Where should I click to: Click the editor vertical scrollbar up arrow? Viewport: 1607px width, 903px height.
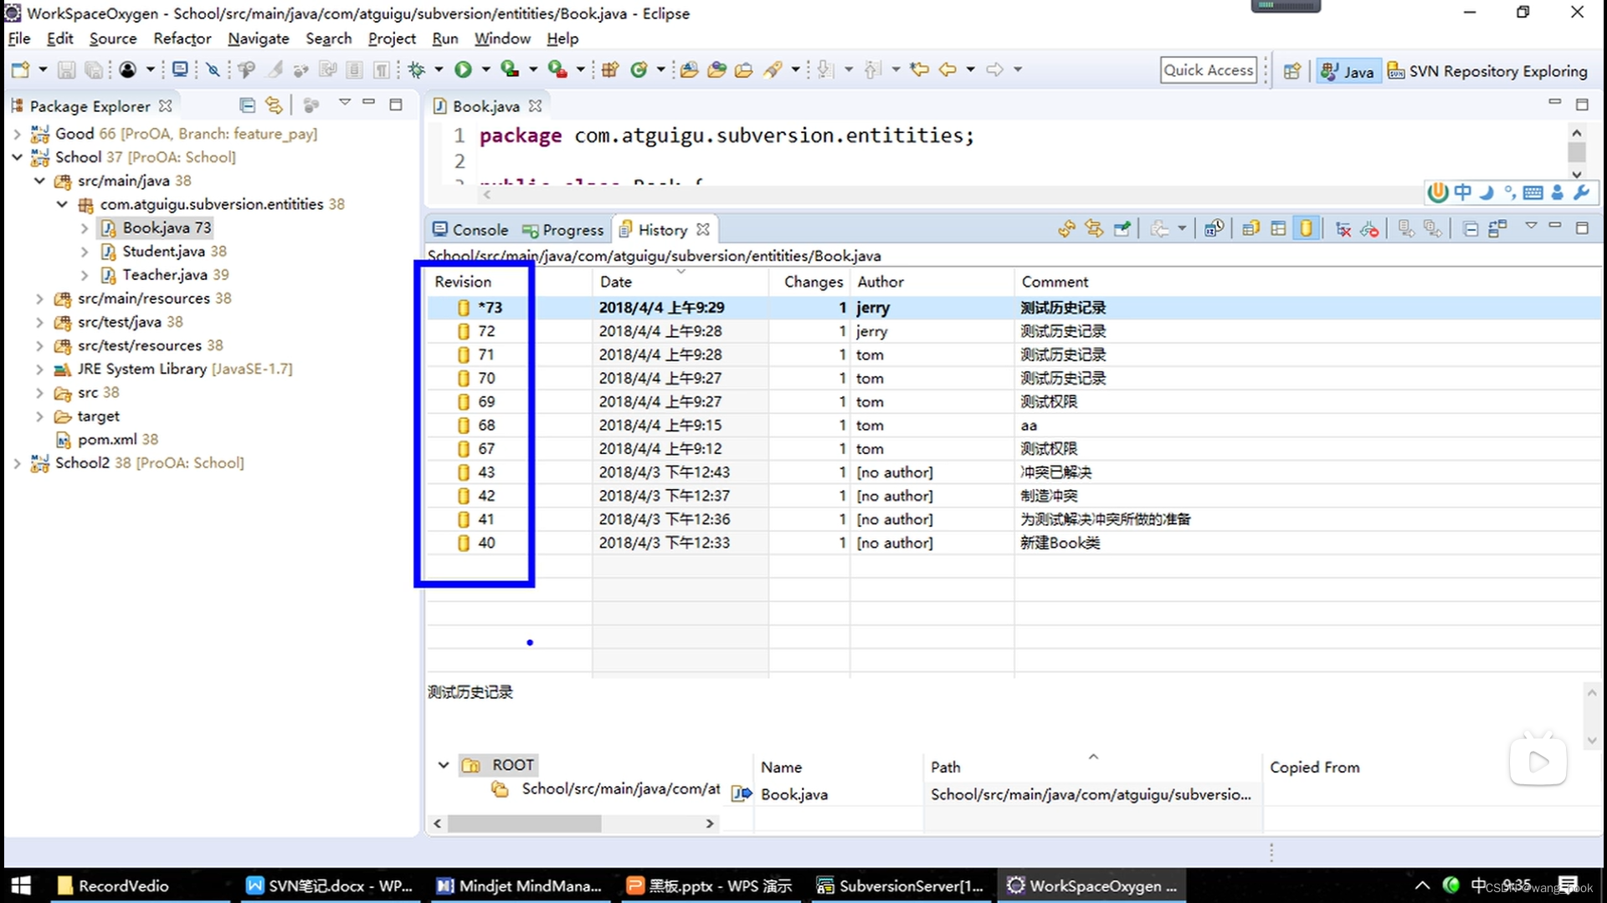coord(1577,133)
